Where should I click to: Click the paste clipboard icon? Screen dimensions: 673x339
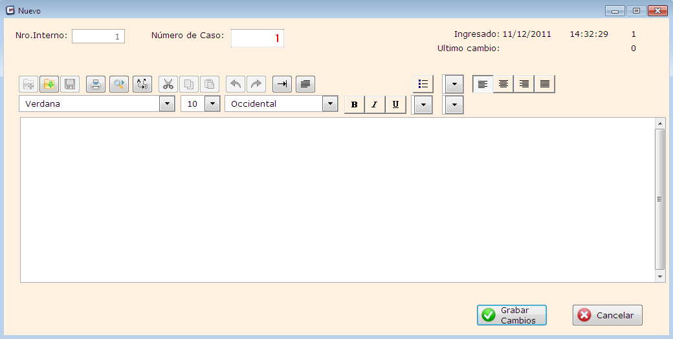[x=210, y=84]
